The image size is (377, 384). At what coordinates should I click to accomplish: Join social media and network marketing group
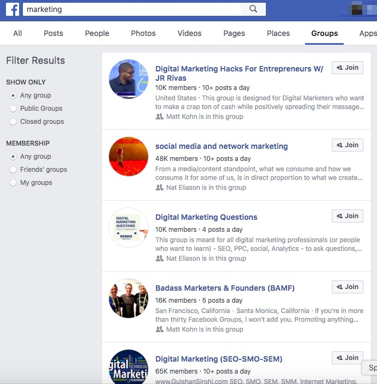[348, 145]
